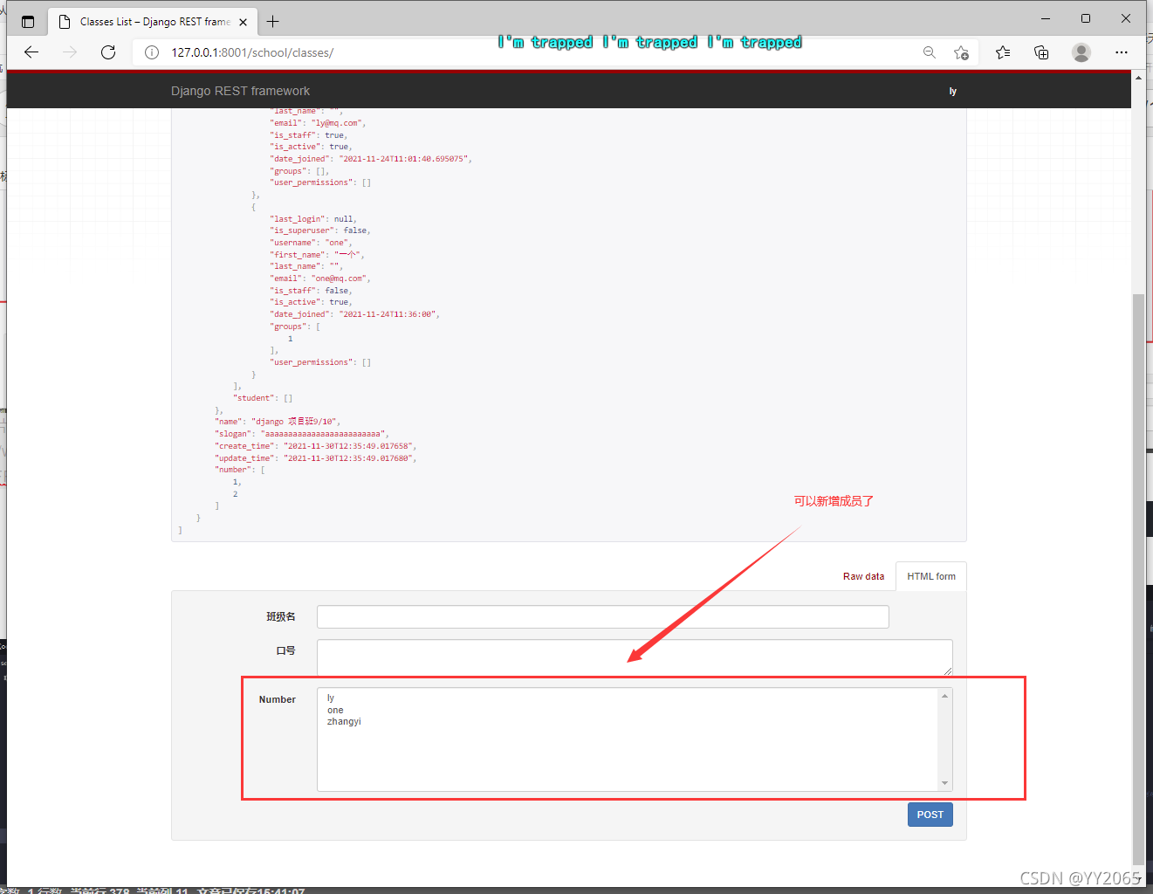Image resolution: width=1153 pixels, height=894 pixels.
Task: Minimize the browser window
Action: click(1046, 18)
